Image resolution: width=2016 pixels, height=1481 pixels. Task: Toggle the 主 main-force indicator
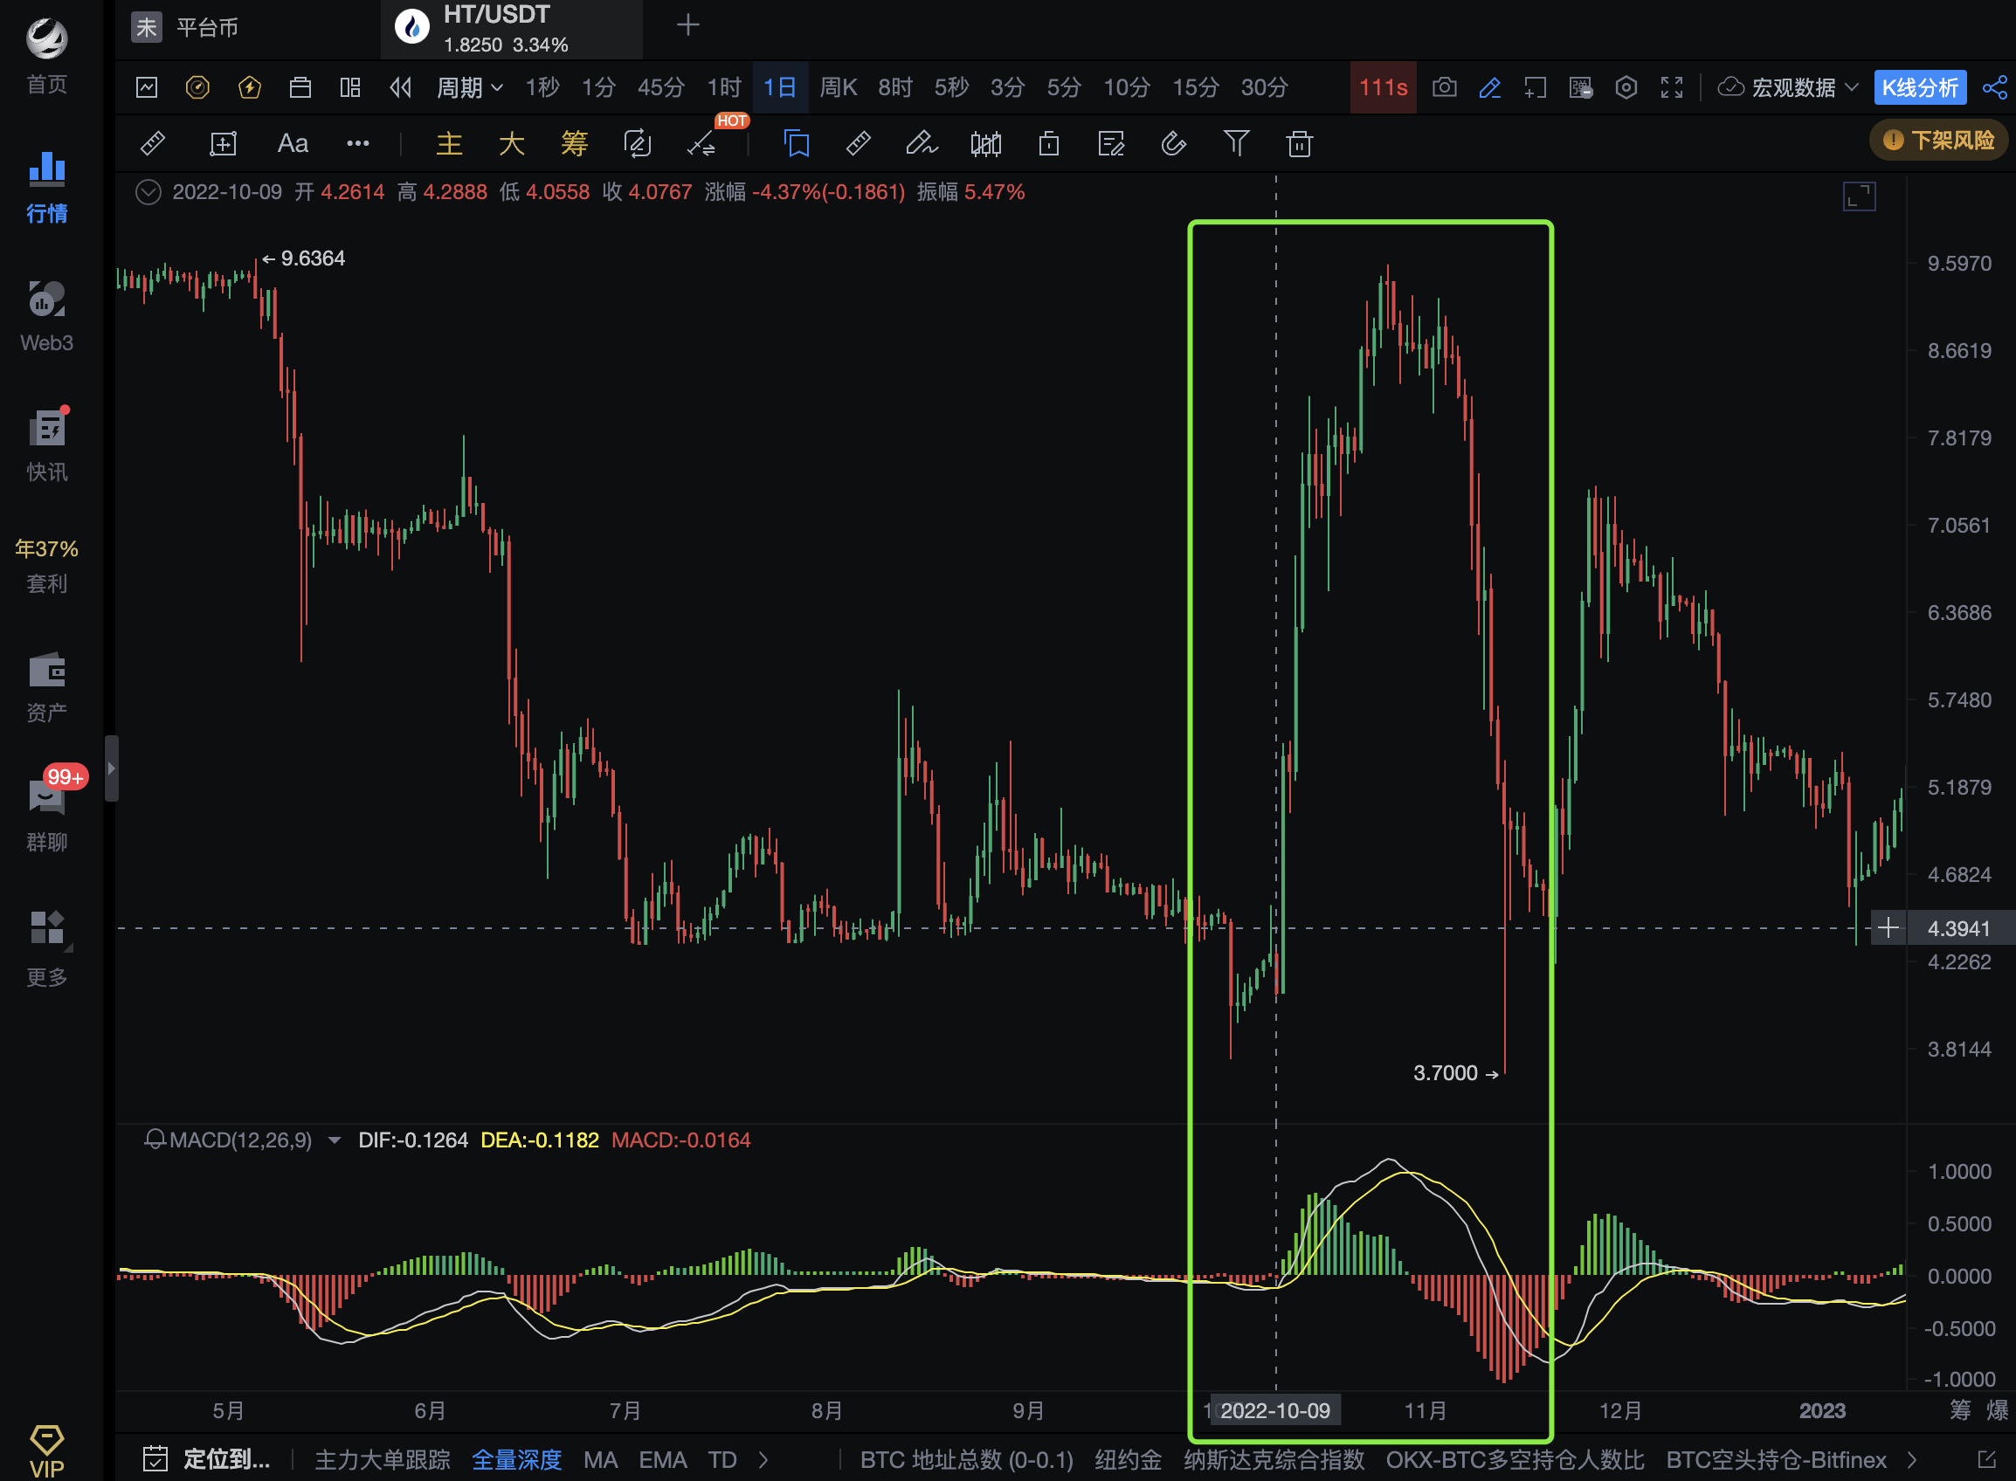pos(448,143)
